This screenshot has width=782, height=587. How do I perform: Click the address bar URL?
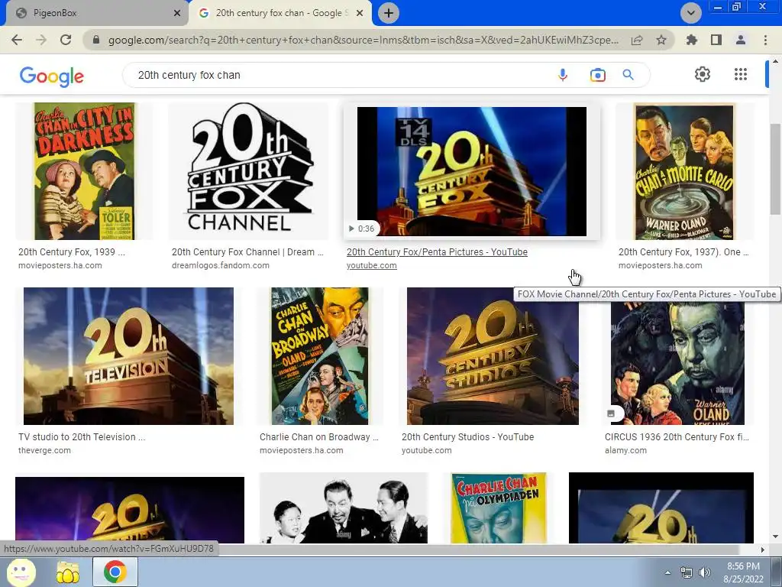coord(363,40)
